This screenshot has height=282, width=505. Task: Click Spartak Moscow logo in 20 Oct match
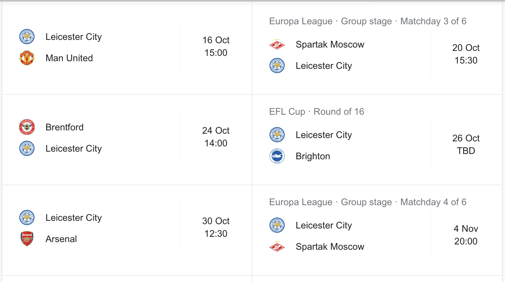pyautogui.click(x=277, y=44)
